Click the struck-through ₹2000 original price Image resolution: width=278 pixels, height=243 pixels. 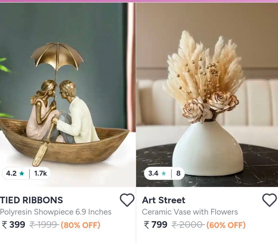188,225
